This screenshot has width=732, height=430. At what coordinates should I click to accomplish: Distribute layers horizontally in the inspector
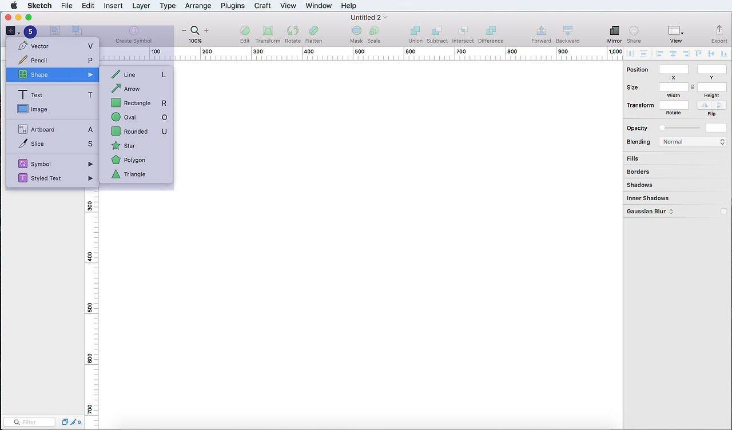(x=631, y=54)
